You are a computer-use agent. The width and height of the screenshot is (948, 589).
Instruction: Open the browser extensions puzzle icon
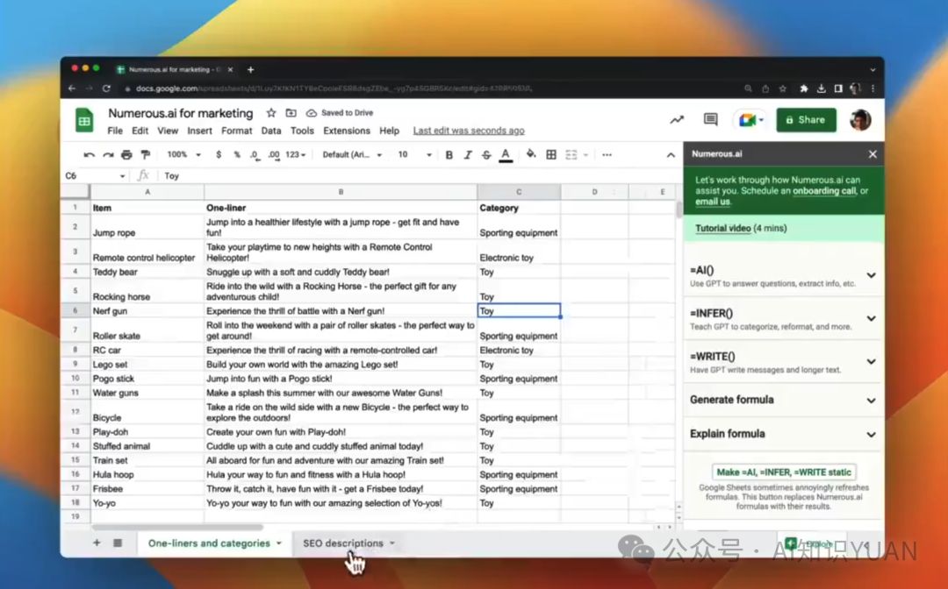[x=803, y=89]
